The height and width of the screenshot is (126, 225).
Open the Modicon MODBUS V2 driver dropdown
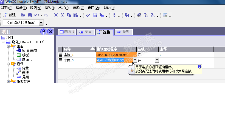pyautogui.click(x=135, y=60)
